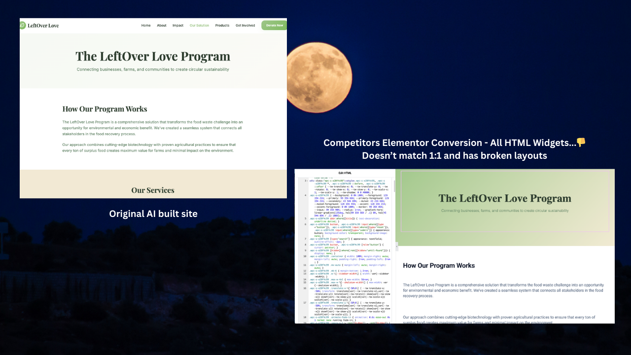
Task: Click the 'Original AI built site' caption
Action: tap(153, 214)
